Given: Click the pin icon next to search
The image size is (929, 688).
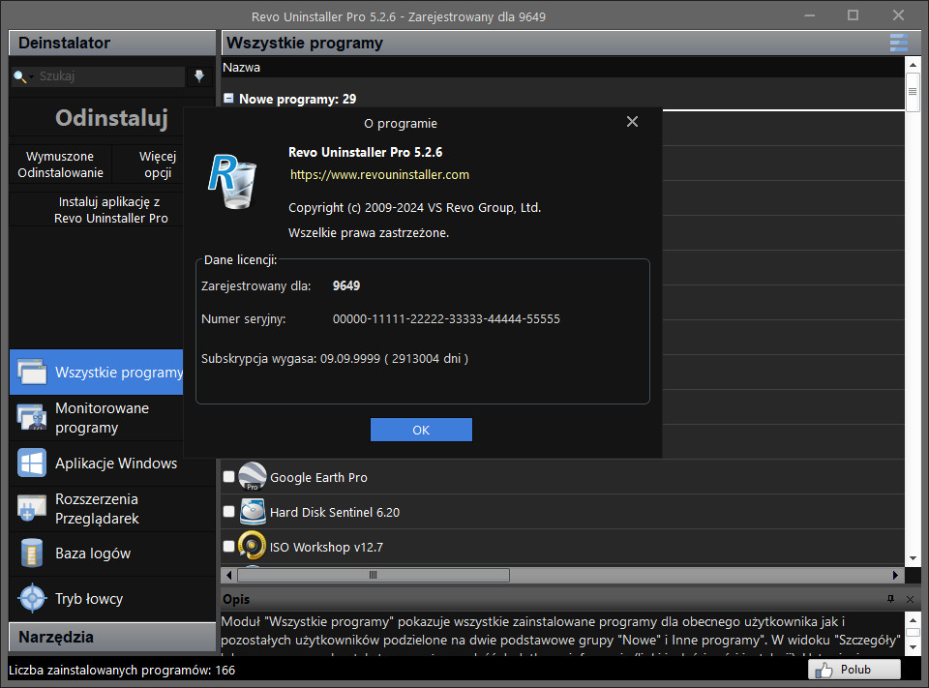Looking at the screenshot, I should [199, 75].
